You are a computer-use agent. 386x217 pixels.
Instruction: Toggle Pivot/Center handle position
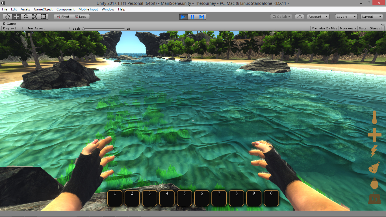63,17
